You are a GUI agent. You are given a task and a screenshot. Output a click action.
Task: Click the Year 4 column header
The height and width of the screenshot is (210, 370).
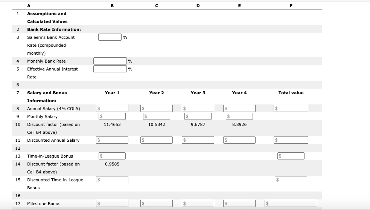pos(239,93)
